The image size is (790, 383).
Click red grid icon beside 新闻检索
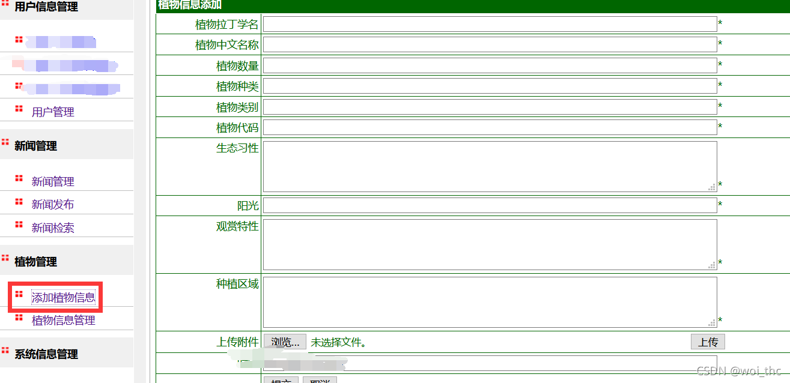click(x=19, y=225)
